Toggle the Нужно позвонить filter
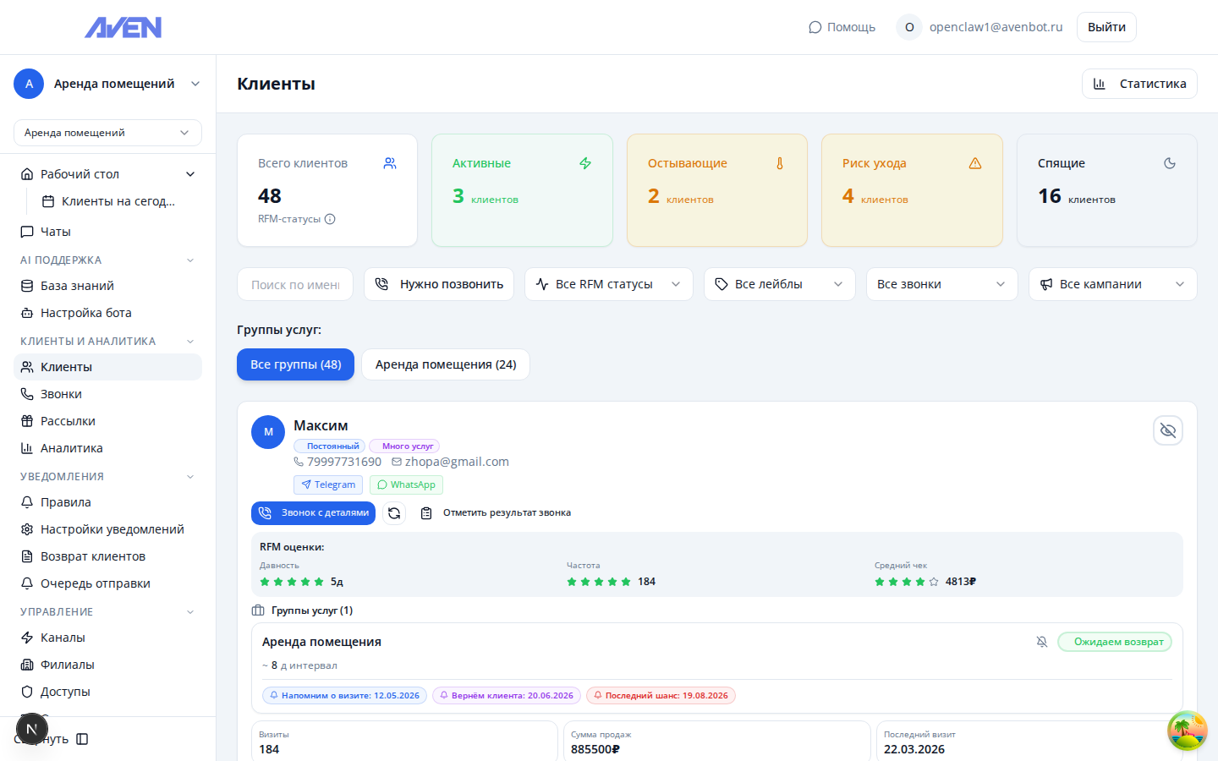This screenshot has width=1218, height=761. 439,284
